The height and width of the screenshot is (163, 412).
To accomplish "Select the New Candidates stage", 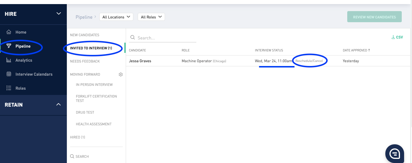I will click(x=85, y=35).
